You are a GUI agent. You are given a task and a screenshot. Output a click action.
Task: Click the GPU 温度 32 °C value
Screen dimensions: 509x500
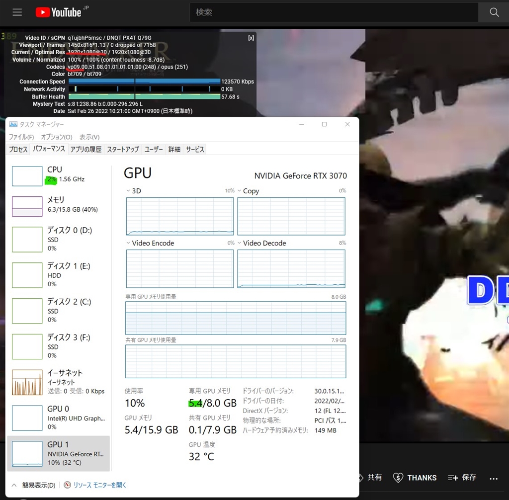click(201, 457)
